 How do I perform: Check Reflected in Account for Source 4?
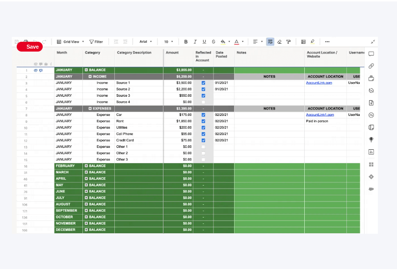(203, 102)
